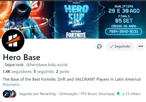Screen dimensions: 146x102
Task: Click the Fortnite logo on the banner
Action: (76, 35)
